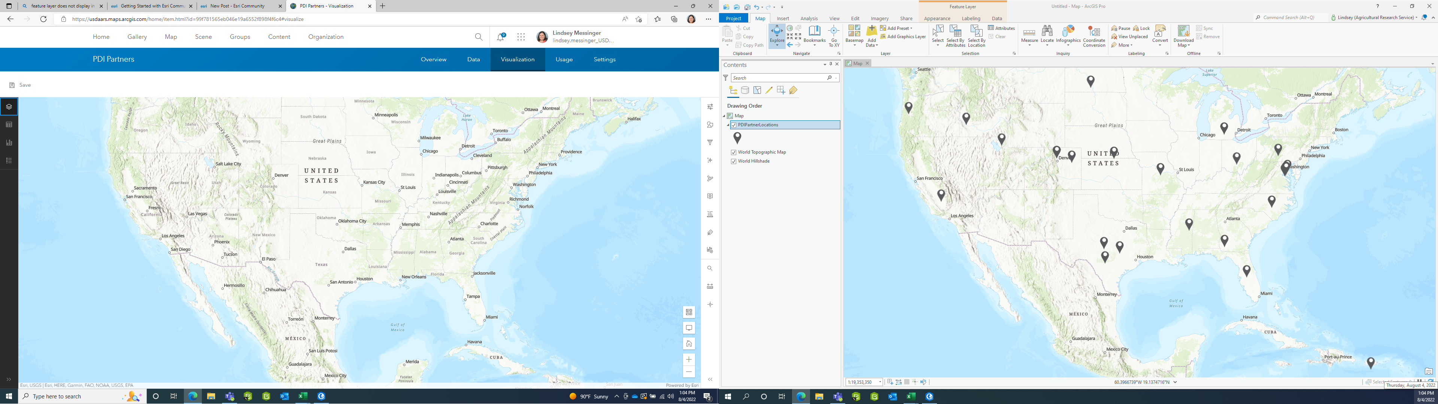Open Organization in ArcGIS Online navigation
Viewport: 1438px width, 404px height.
[x=326, y=37]
